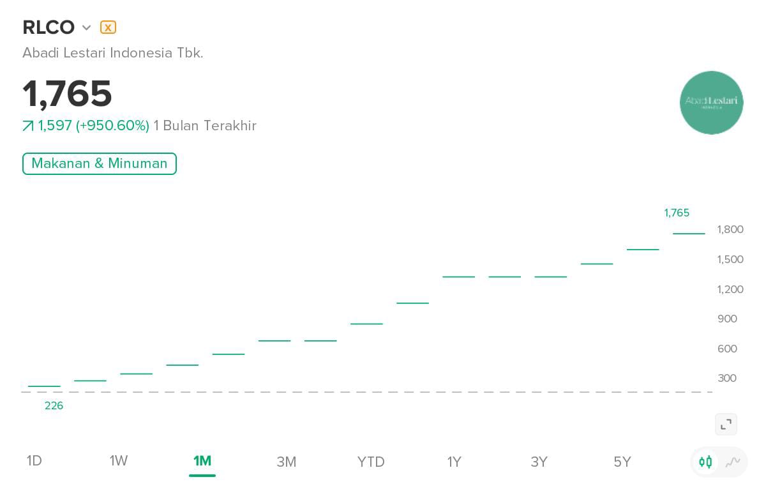Open the Abadi Lestari company logo
The height and width of the screenshot is (491, 766).
click(x=711, y=103)
